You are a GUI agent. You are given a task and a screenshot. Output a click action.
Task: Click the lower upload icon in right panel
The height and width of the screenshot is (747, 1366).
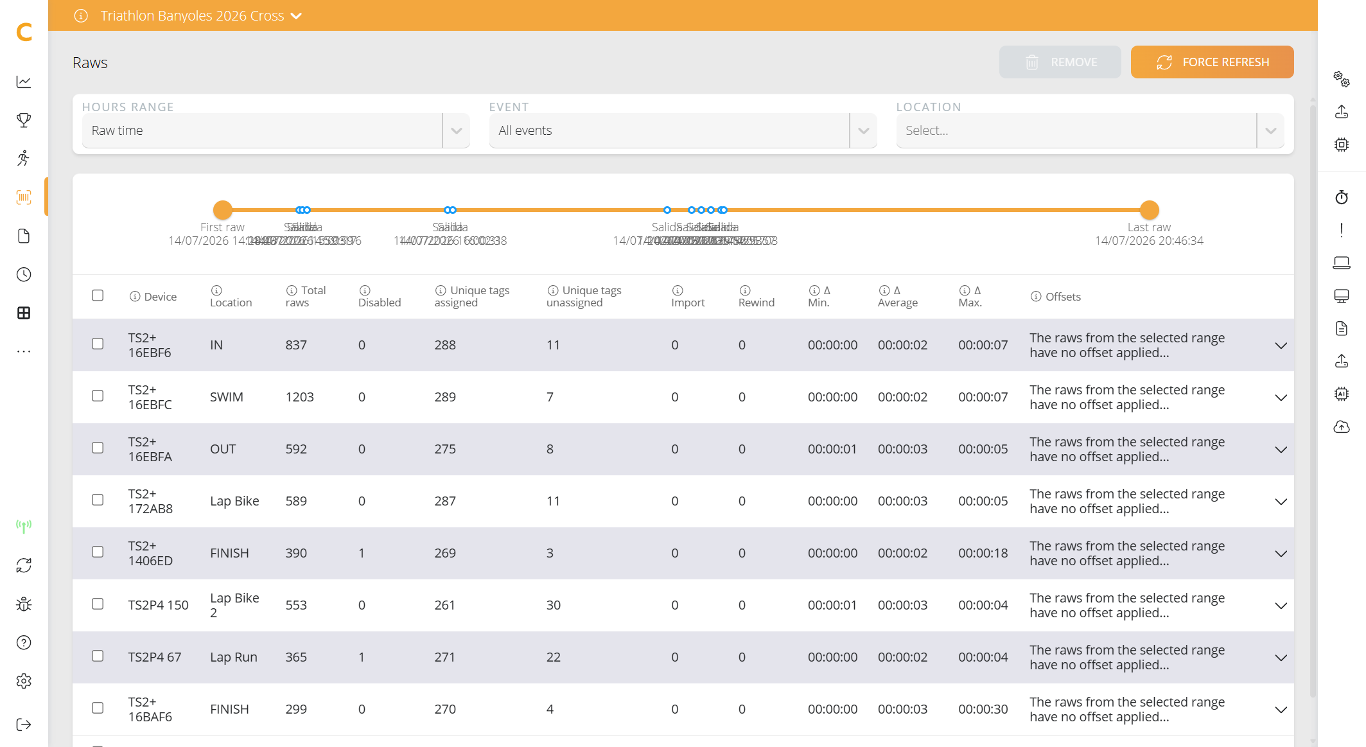(1342, 361)
